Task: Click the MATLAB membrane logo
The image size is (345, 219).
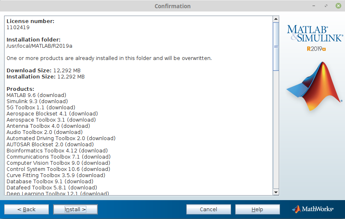Action: click(314, 87)
